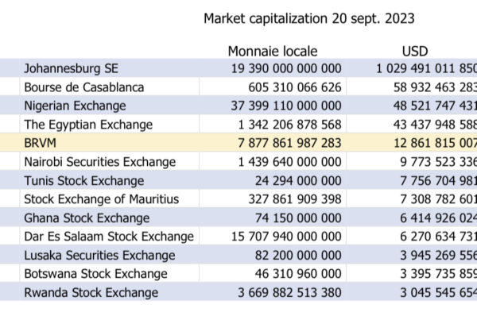Select Dar Es Salaam Stock Exchange cell
This screenshot has height=316, width=477.
[x=109, y=237]
